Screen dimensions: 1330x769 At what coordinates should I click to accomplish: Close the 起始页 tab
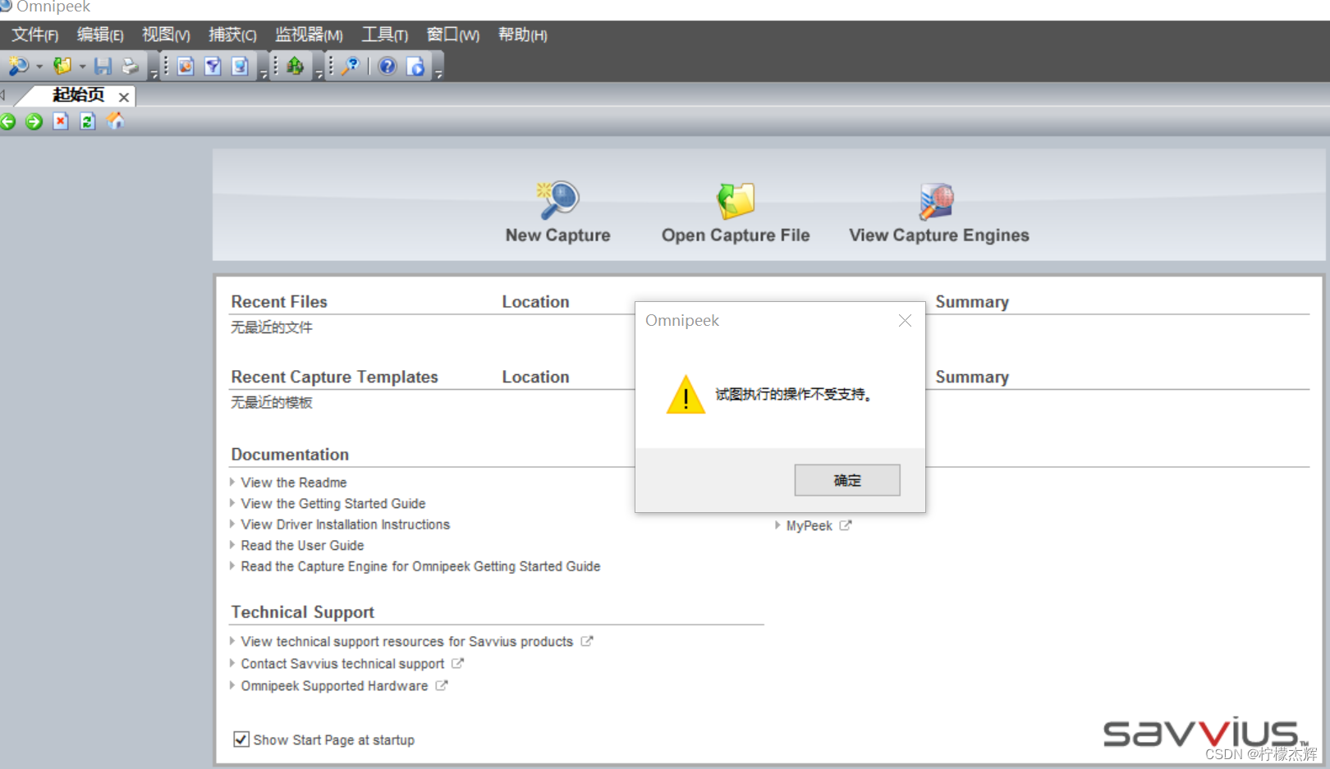[124, 97]
